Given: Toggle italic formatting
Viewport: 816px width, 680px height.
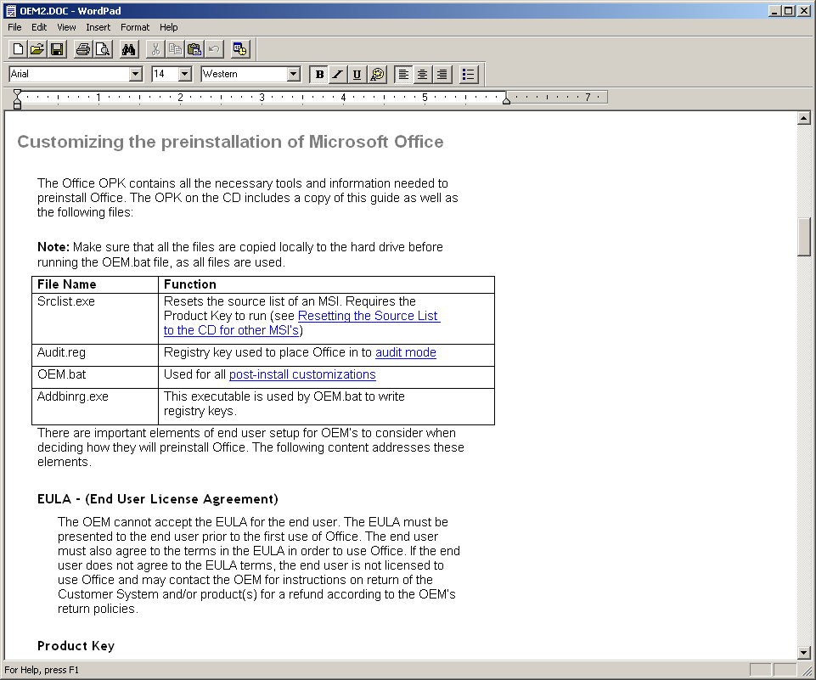Looking at the screenshot, I should (338, 75).
